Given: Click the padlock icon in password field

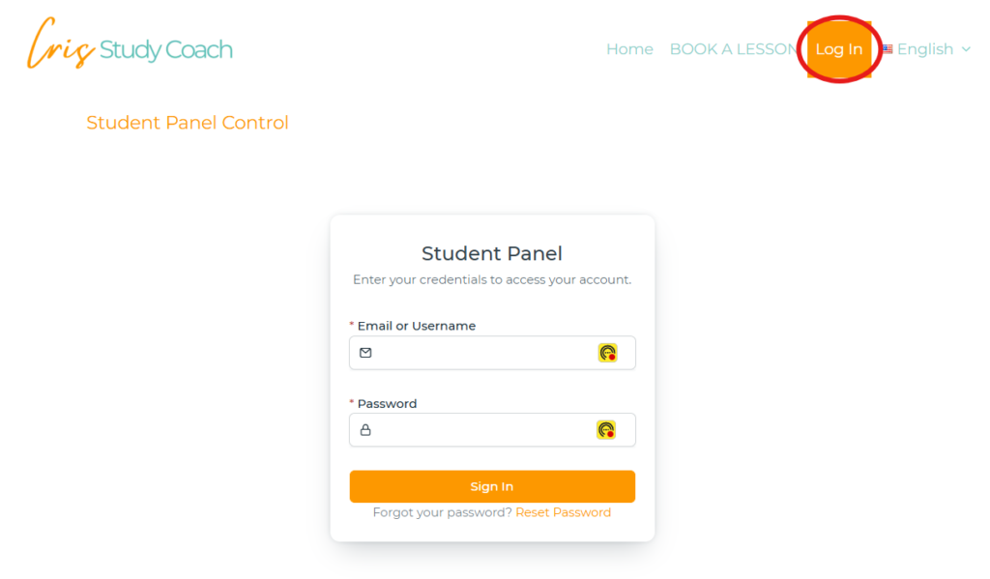Looking at the screenshot, I should point(365,430).
